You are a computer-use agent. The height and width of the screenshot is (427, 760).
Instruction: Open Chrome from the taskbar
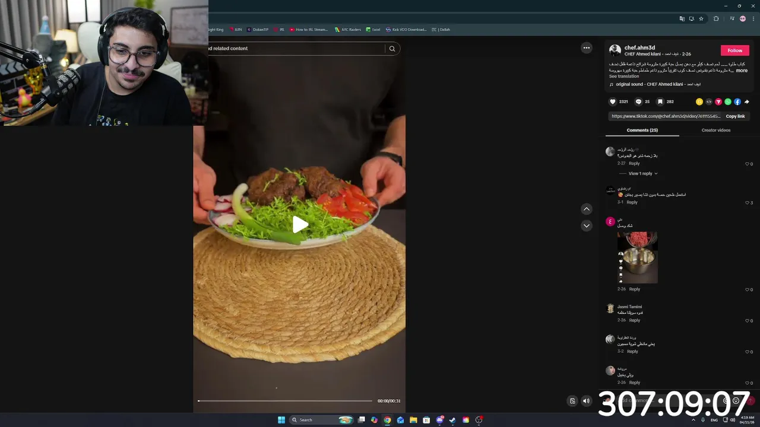(x=387, y=420)
